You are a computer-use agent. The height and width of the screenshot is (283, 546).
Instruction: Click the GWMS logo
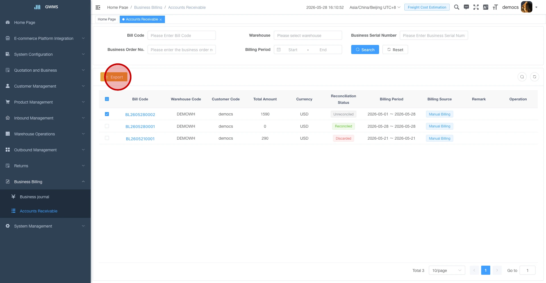coord(46,7)
